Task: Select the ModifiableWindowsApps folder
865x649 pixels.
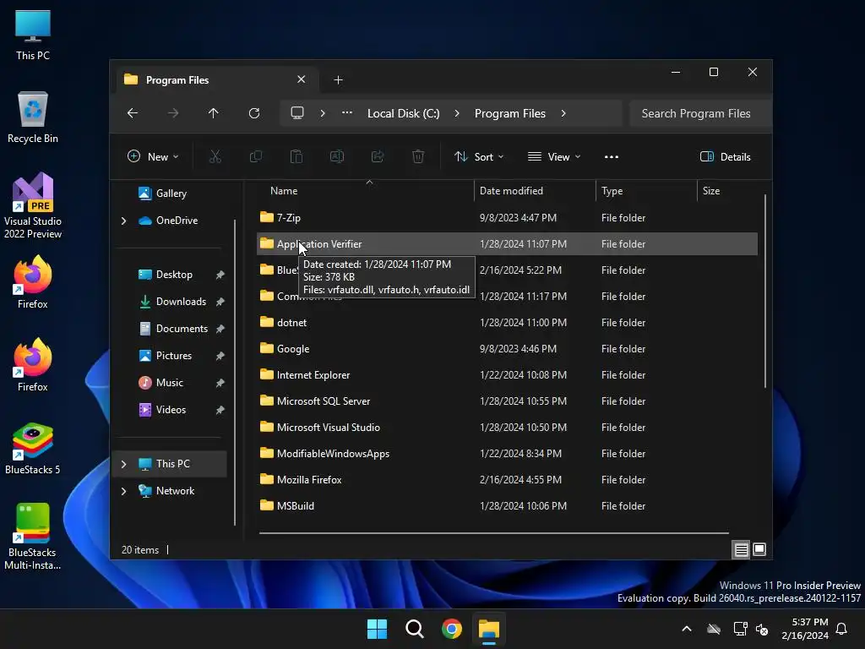Action: pos(507,454)
